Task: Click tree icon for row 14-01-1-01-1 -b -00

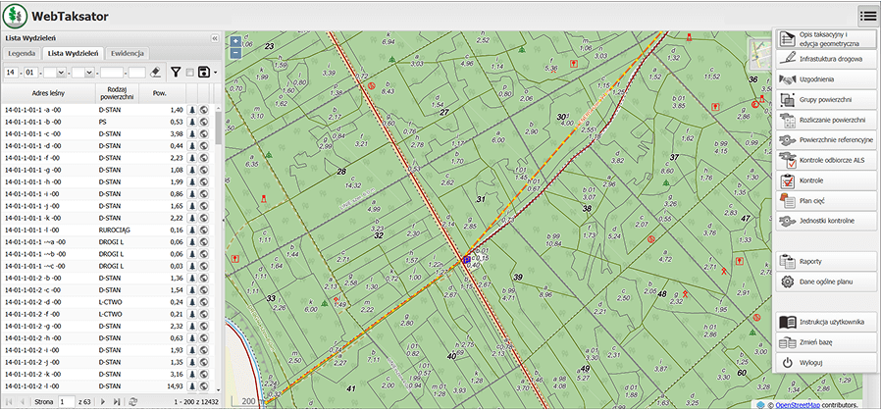Action: 193,123
